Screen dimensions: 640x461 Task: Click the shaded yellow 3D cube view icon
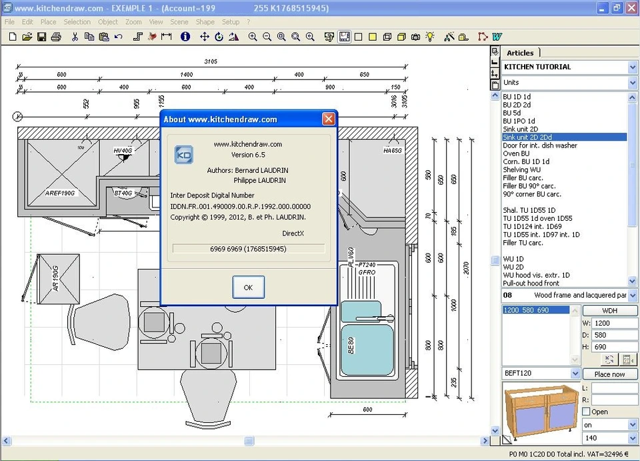(x=401, y=37)
